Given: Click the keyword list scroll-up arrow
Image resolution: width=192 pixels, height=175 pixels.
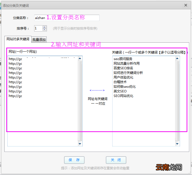Looking at the screenshot, I should coord(177,58).
